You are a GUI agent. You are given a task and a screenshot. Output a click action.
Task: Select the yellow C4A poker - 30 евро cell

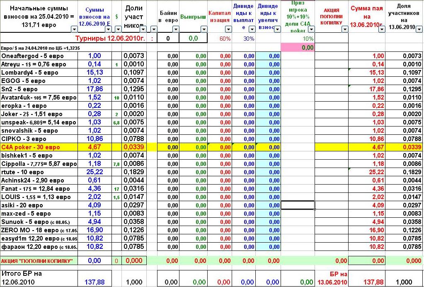(39, 147)
